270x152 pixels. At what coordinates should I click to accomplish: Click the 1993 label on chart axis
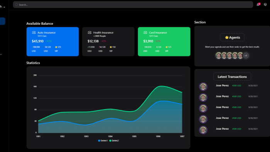point(86,136)
